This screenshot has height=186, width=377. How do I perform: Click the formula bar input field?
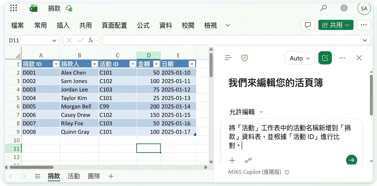(236, 40)
